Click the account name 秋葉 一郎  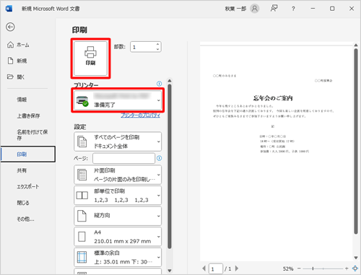pos(235,9)
